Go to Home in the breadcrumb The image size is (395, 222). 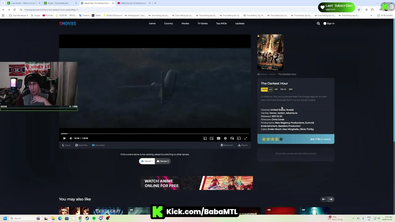[x=262, y=74]
